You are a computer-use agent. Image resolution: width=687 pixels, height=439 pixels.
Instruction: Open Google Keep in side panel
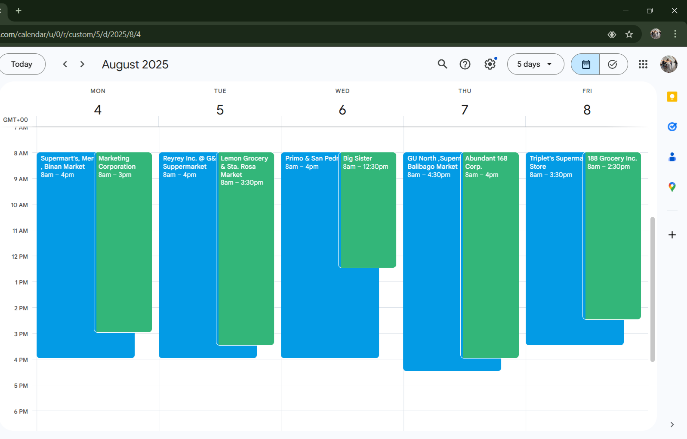coord(672,97)
